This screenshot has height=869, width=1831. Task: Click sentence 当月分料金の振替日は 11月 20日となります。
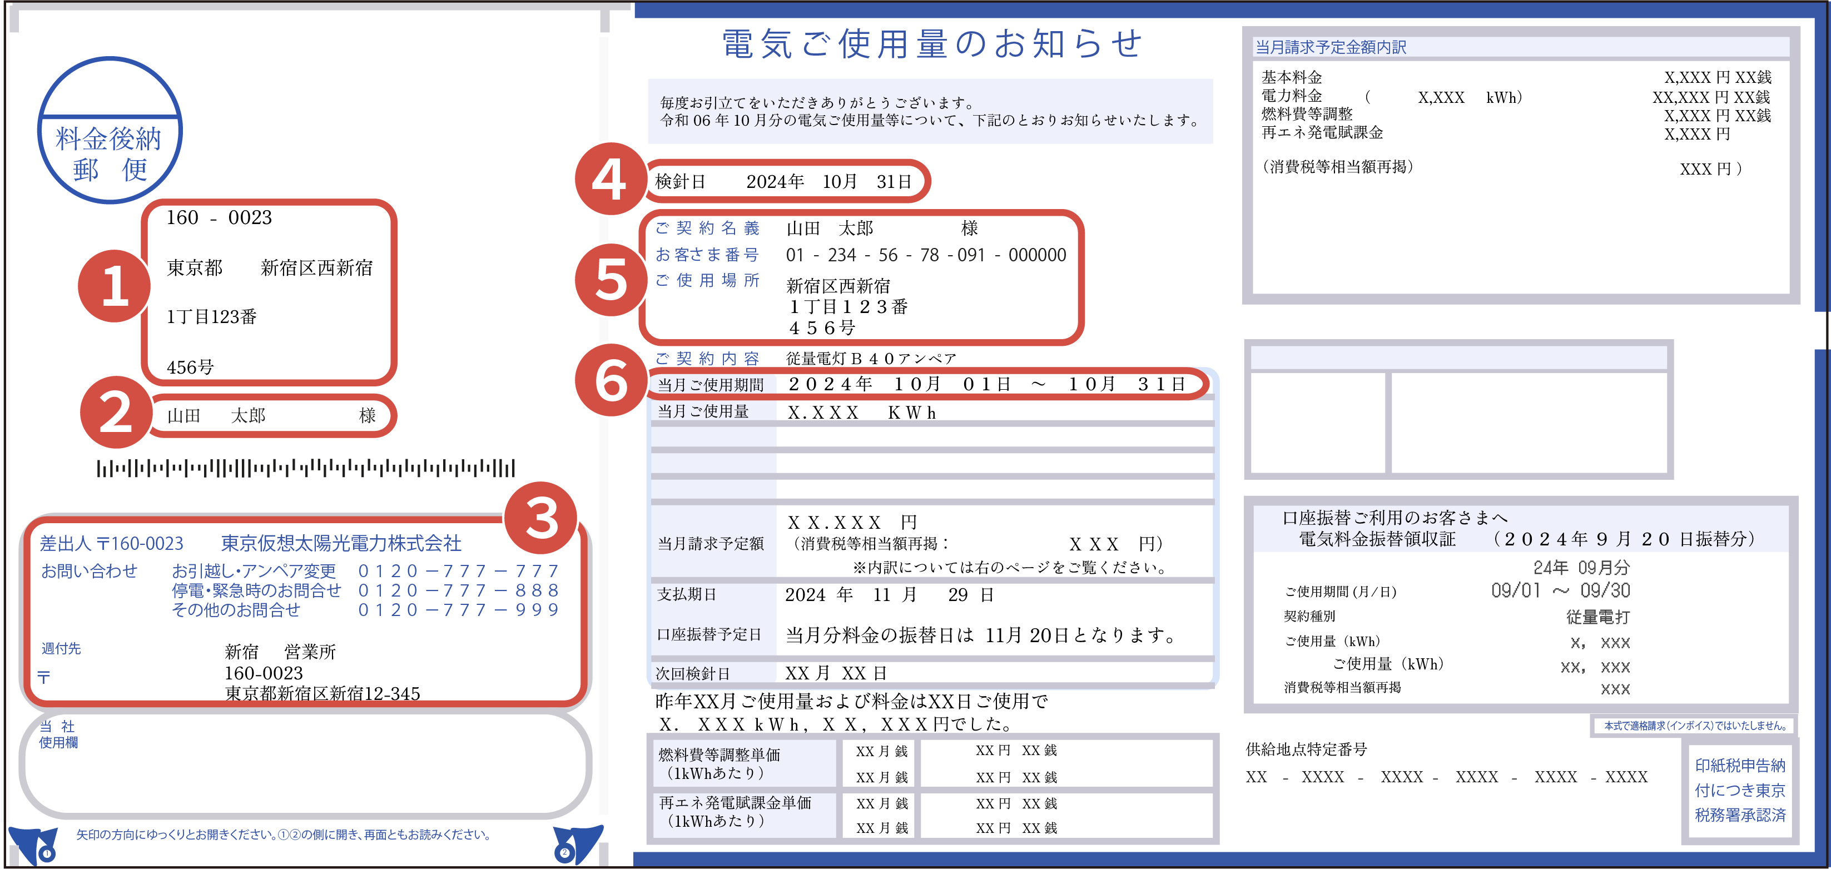tap(981, 634)
